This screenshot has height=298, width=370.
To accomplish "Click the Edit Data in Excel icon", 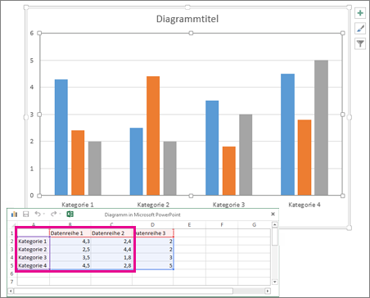I will tap(70, 214).
